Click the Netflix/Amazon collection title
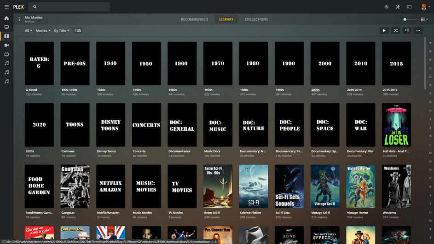Image resolution: width=434 pixels, height=244 pixels. coord(108,213)
